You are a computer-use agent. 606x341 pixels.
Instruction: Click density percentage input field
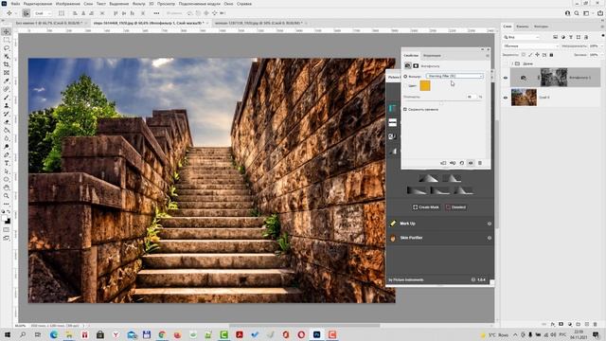(472, 97)
